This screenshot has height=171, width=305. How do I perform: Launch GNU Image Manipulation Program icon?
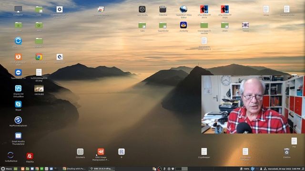[101, 152]
